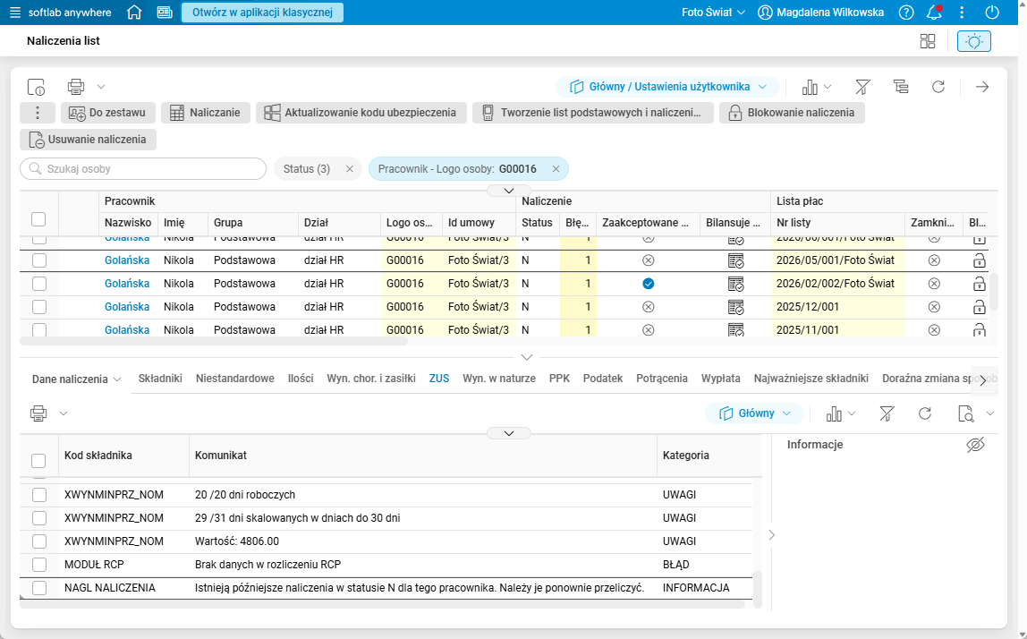This screenshot has width=1027, height=639.
Task: Expand the Dane naliczenia dropdown
Action: [77, 379]
